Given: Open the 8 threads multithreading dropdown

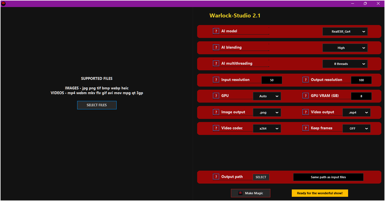Looking at the screenshot, I should click(345, 64).
